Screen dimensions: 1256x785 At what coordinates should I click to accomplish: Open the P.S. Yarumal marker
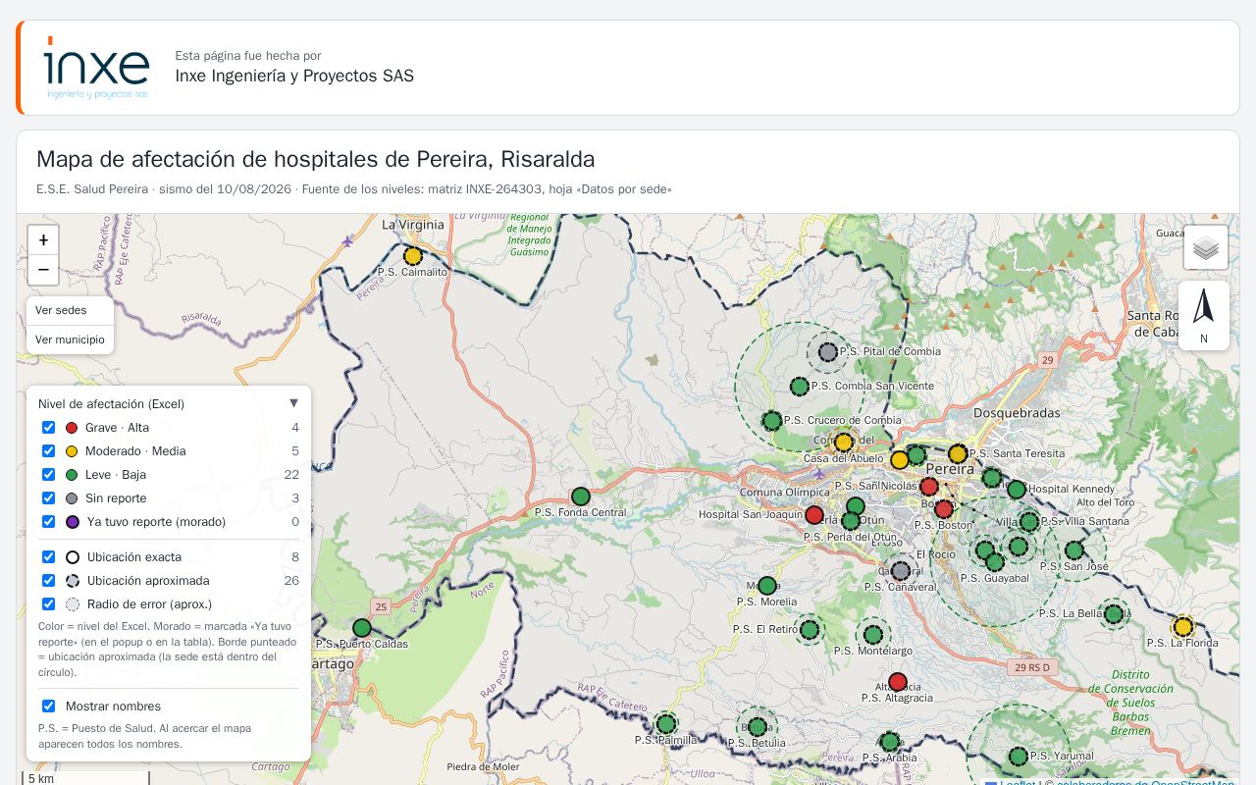(1019, 757)
